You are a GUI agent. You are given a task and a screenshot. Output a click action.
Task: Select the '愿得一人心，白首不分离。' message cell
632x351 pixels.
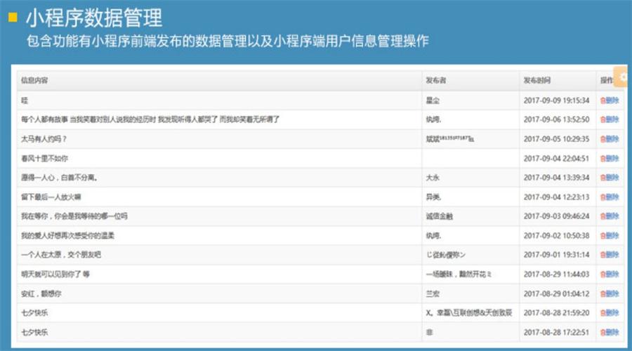(60, 178)
